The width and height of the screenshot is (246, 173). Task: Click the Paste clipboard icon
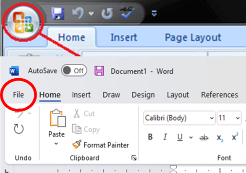click(x=58, y=118)
